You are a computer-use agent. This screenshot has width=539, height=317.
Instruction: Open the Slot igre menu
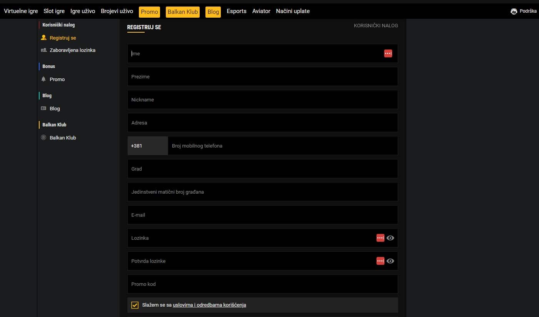pyautogui.click(x=54, y=11)
